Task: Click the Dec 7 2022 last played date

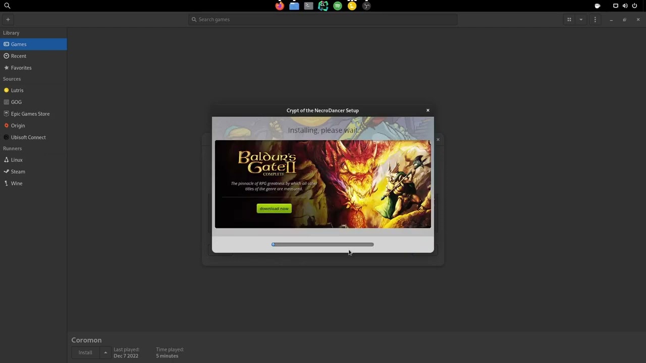Action: pyautogui.click(x=126, y=356)
